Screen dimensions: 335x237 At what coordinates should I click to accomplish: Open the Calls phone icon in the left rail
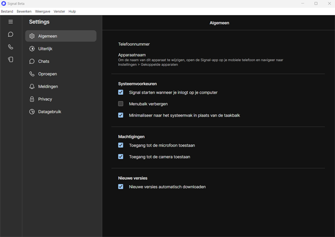11,47
